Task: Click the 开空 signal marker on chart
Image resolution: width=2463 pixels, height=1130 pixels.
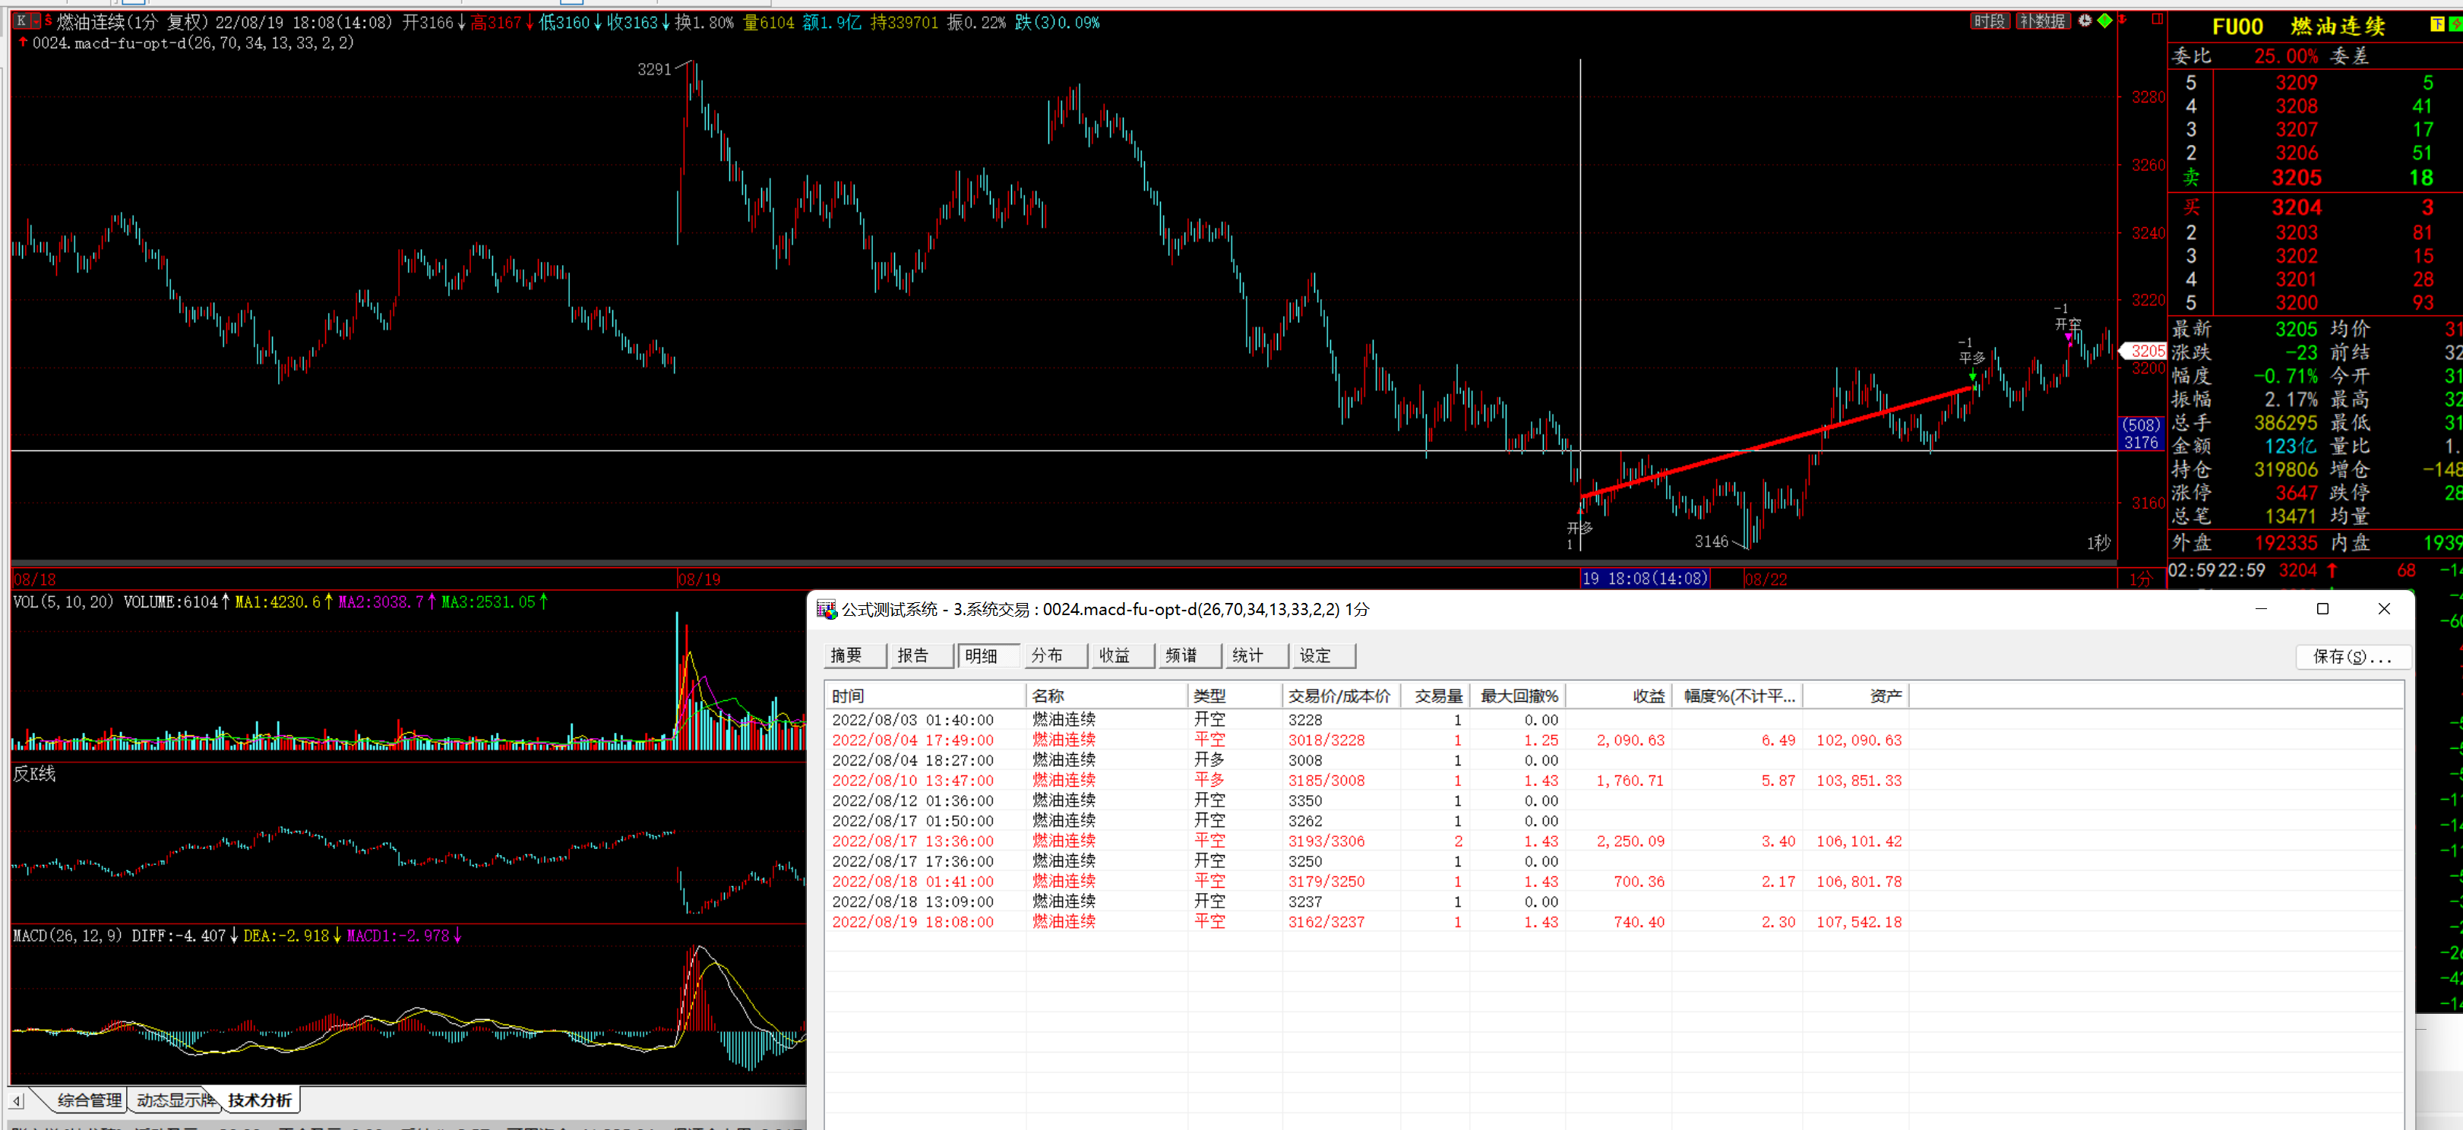Action: [2067, 324]
